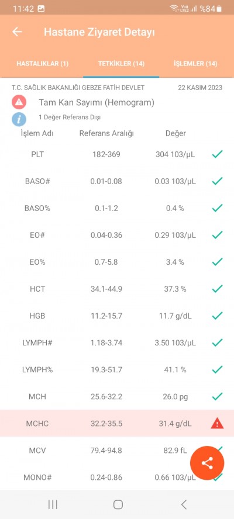Select the TETKİKLER (14) tab

coord(121,64)
